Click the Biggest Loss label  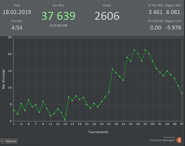(173, 21)
